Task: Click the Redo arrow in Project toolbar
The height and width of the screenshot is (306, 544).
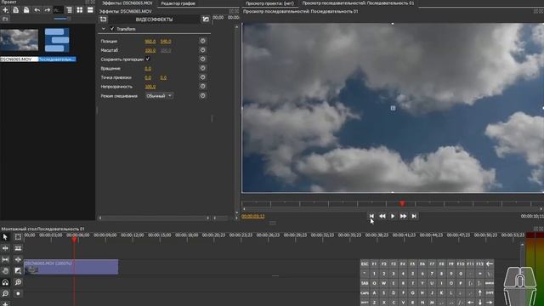Action: click(x=48, y=10)
